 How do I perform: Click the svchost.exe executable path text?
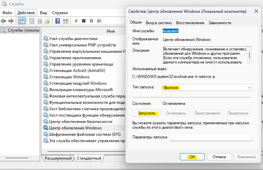click(174, 77)
